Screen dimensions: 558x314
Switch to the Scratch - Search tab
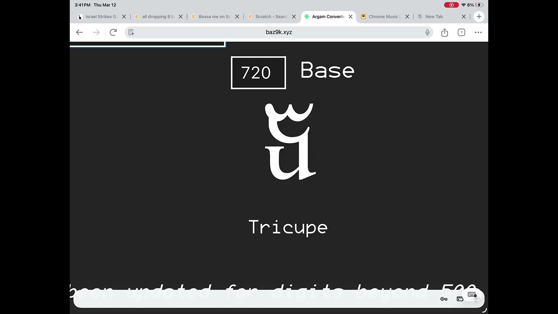[x=268, y=17]
